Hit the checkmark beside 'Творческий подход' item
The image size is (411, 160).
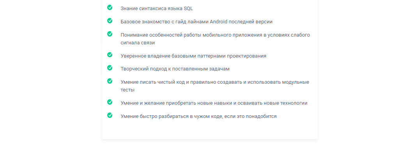pyautogui.click(x=110, y=68)
